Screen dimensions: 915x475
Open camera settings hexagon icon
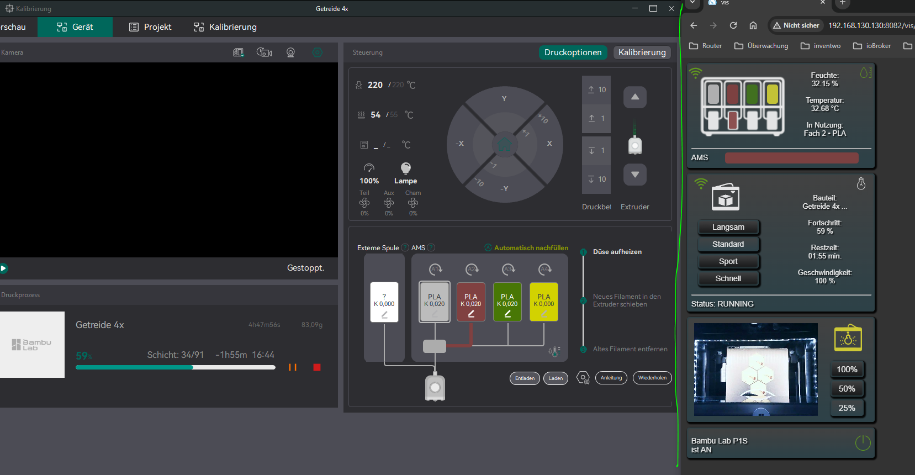317,52
